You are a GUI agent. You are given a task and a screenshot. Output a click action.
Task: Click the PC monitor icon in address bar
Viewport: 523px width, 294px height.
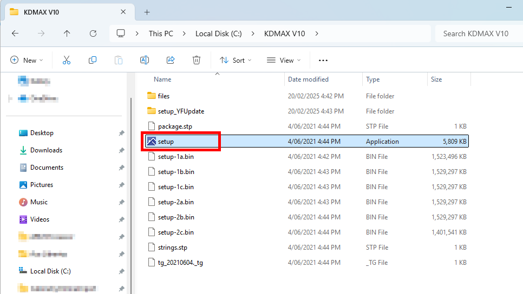[121, 34]
